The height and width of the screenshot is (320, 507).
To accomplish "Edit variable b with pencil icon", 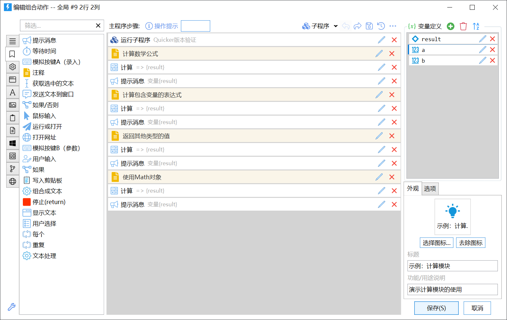I will click(x=483, y=60).
